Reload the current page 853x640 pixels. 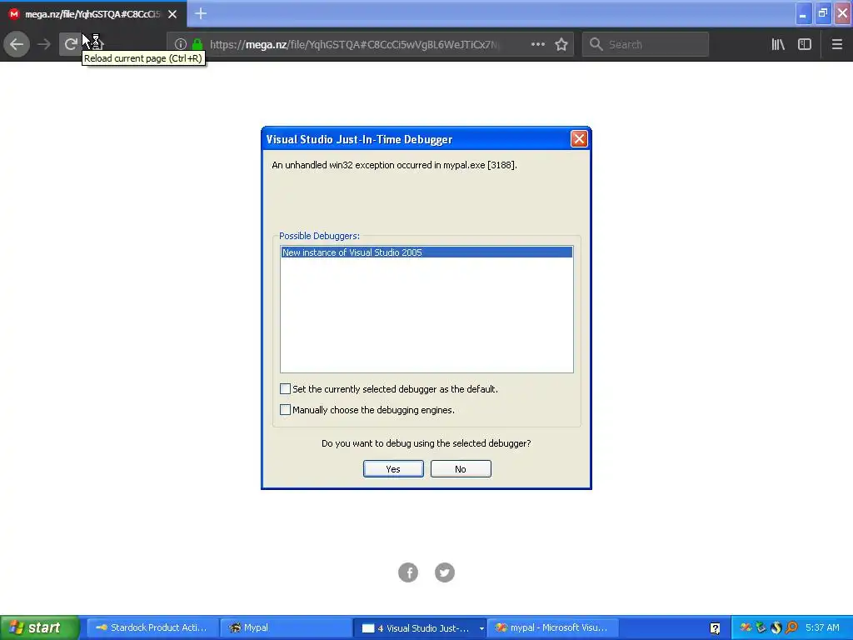click(x=70, y=44)
